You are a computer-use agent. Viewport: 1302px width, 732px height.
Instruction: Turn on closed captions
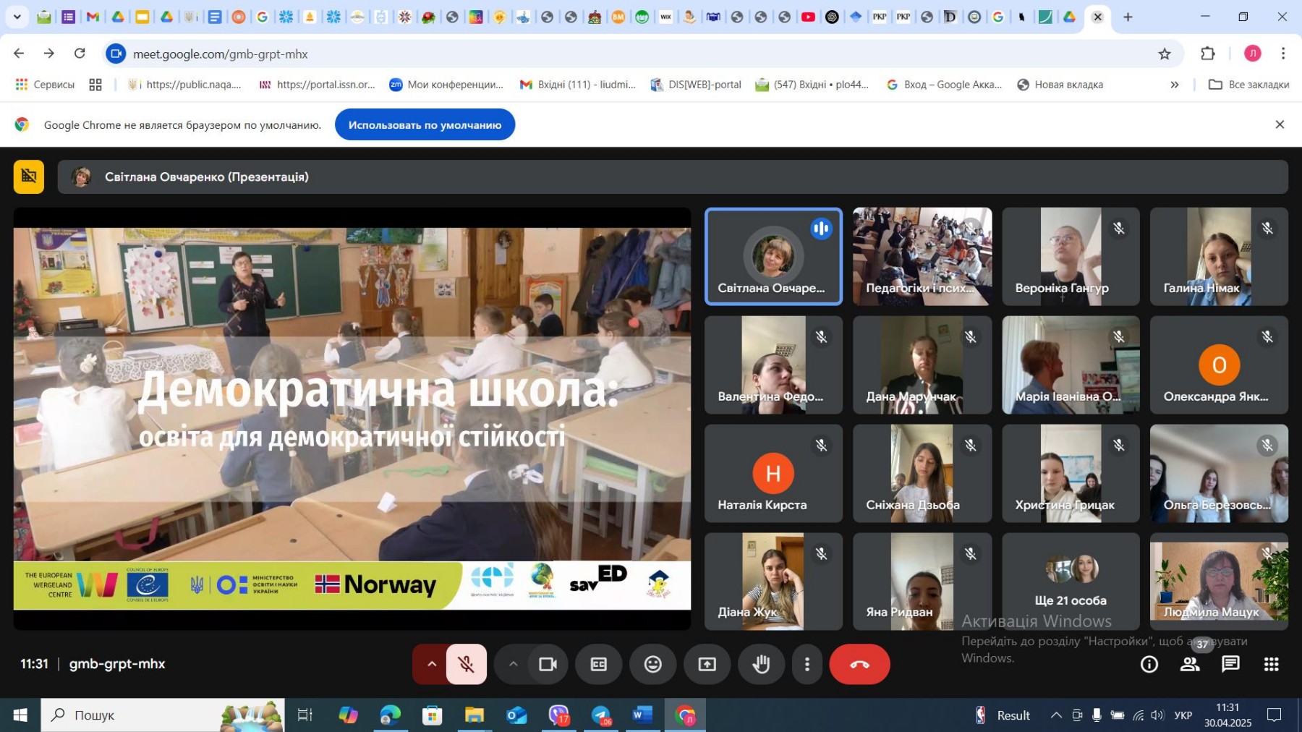coord(598,664)
